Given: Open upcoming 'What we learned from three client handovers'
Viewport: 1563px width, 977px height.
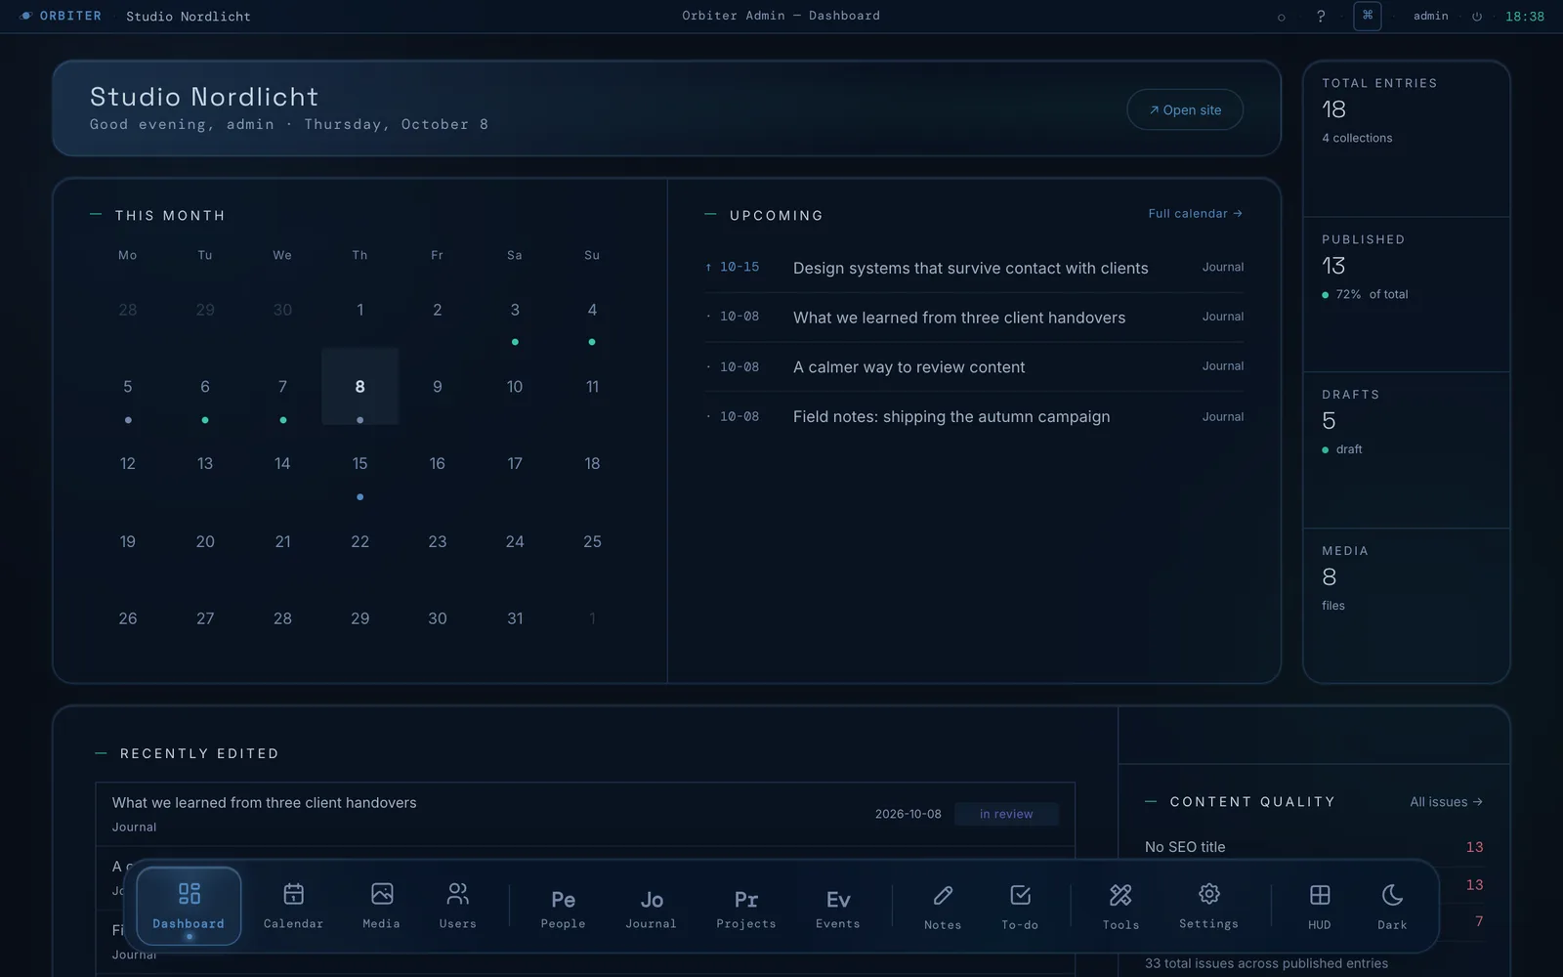Looking at the screenshot, I should click(x=974, y=318).
